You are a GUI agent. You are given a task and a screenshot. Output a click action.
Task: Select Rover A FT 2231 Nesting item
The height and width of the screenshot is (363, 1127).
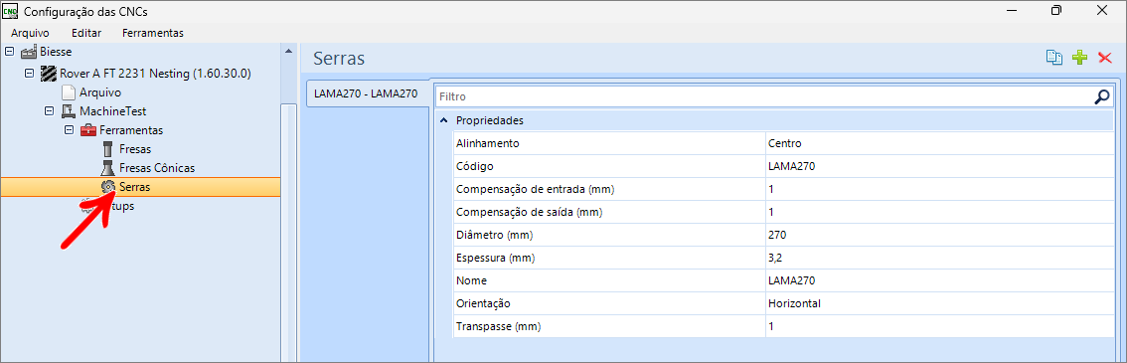(x=154, y=73)
